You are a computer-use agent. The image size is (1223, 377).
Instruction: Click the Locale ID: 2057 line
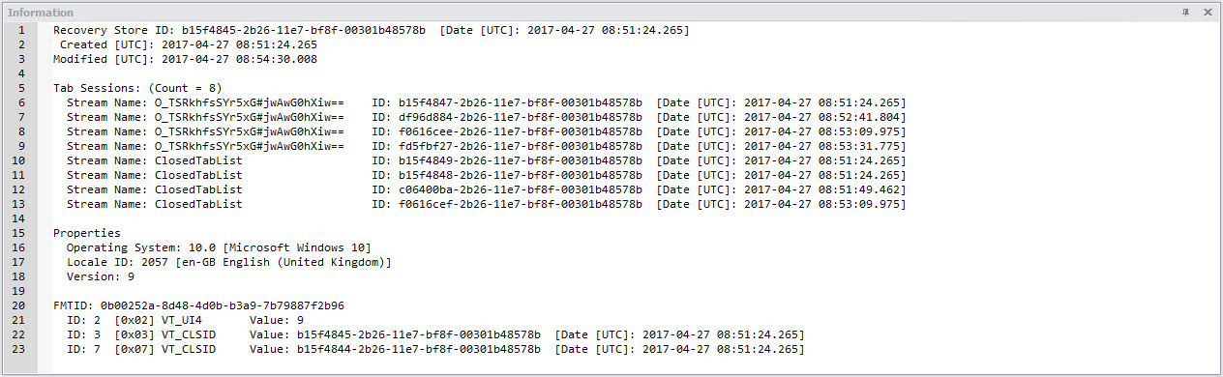coord(229,262)
